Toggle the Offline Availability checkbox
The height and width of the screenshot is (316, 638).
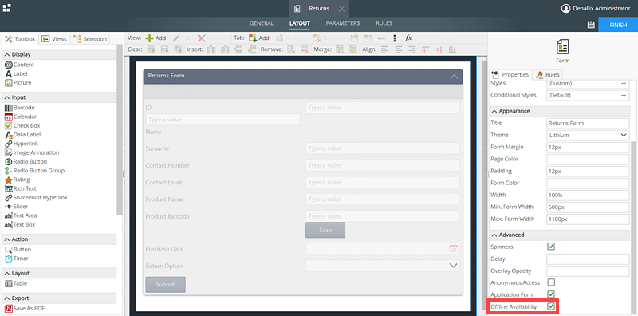tap(551, 306)
